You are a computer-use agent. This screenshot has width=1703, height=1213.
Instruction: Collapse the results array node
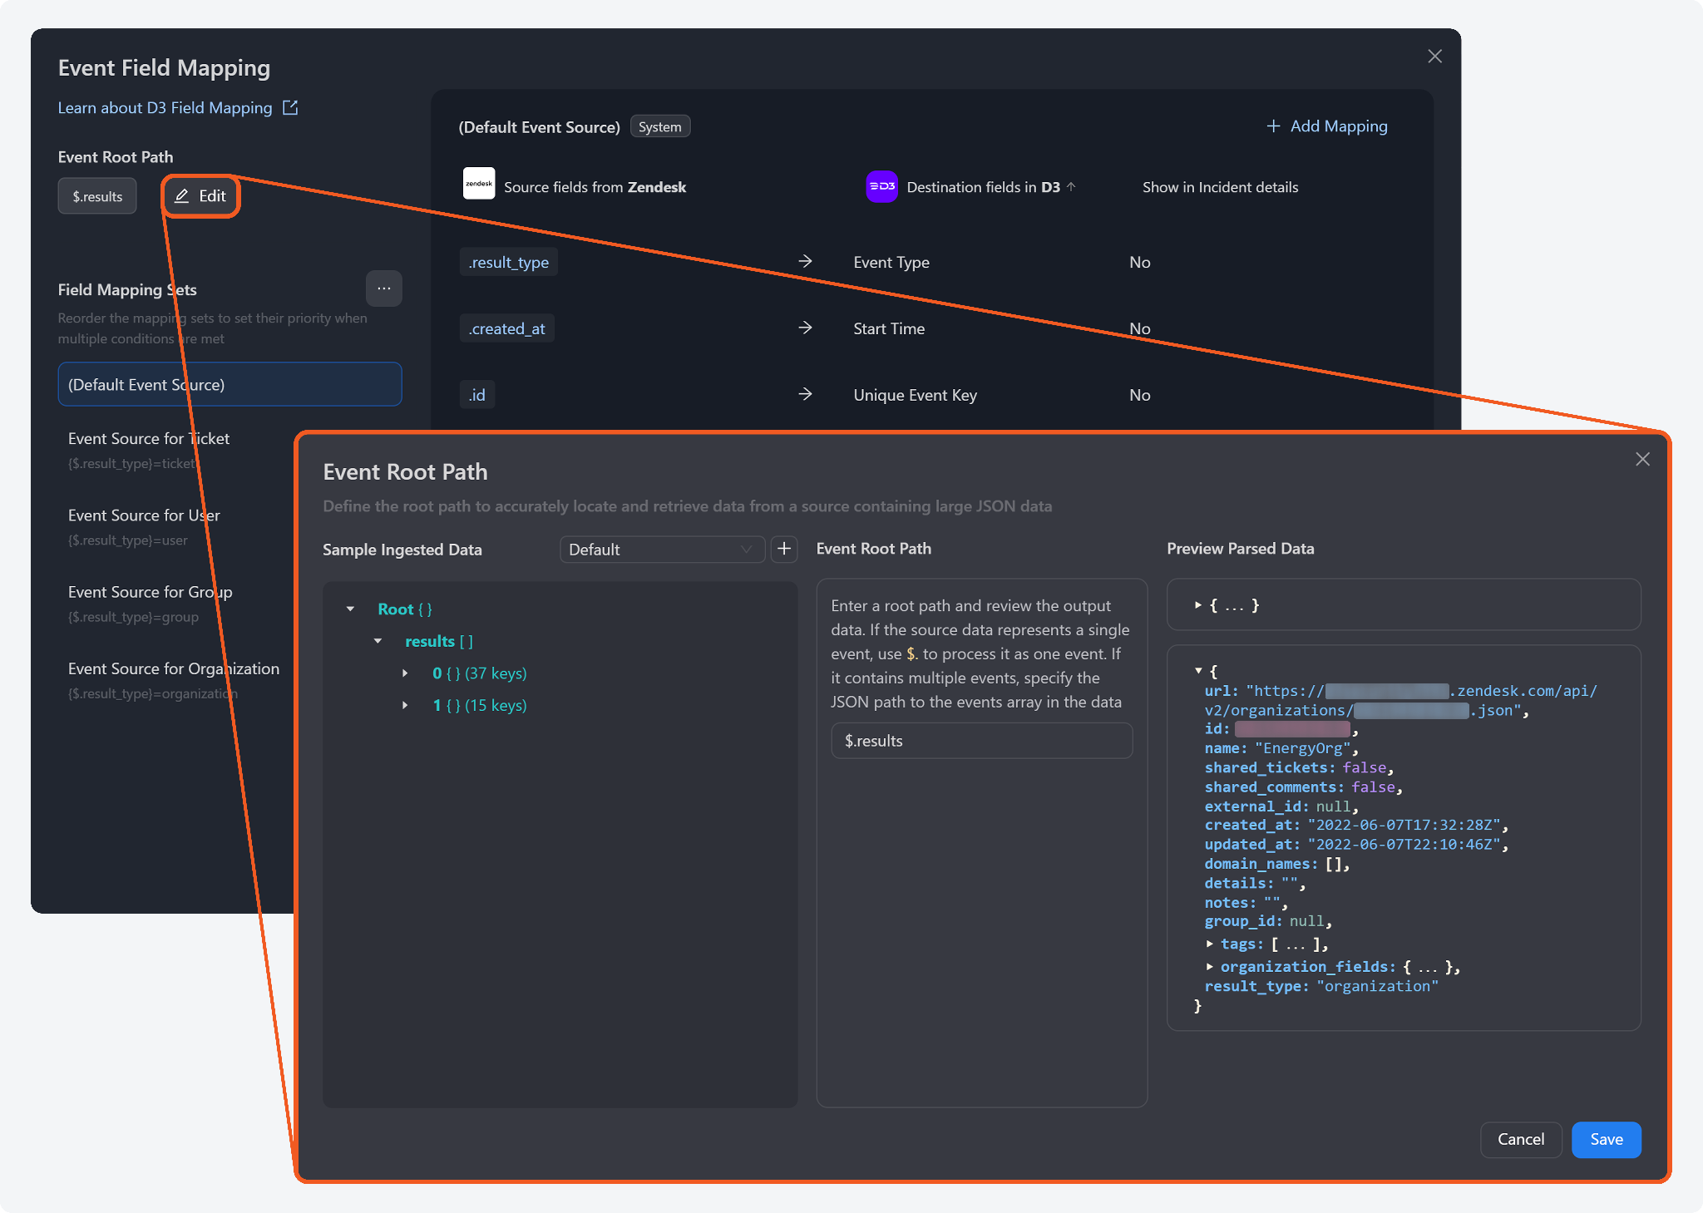point(378,641)
